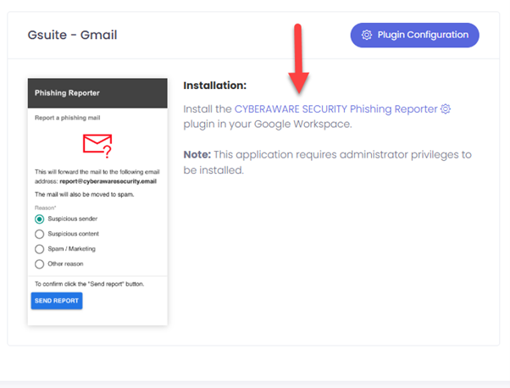Choose the Suspicious content reason
Viewport: 510px width, 388px height.
click(39, 234)
